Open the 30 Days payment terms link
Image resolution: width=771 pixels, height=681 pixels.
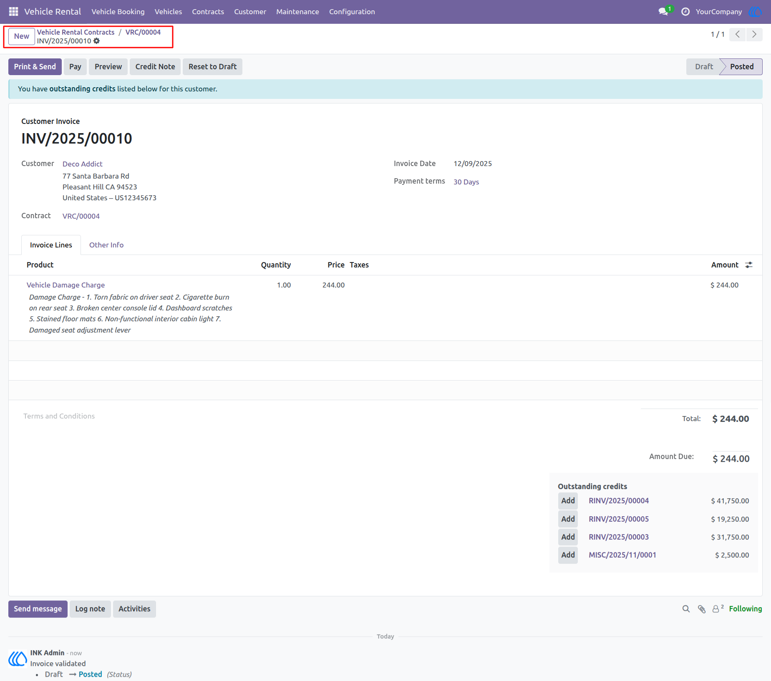466,182
